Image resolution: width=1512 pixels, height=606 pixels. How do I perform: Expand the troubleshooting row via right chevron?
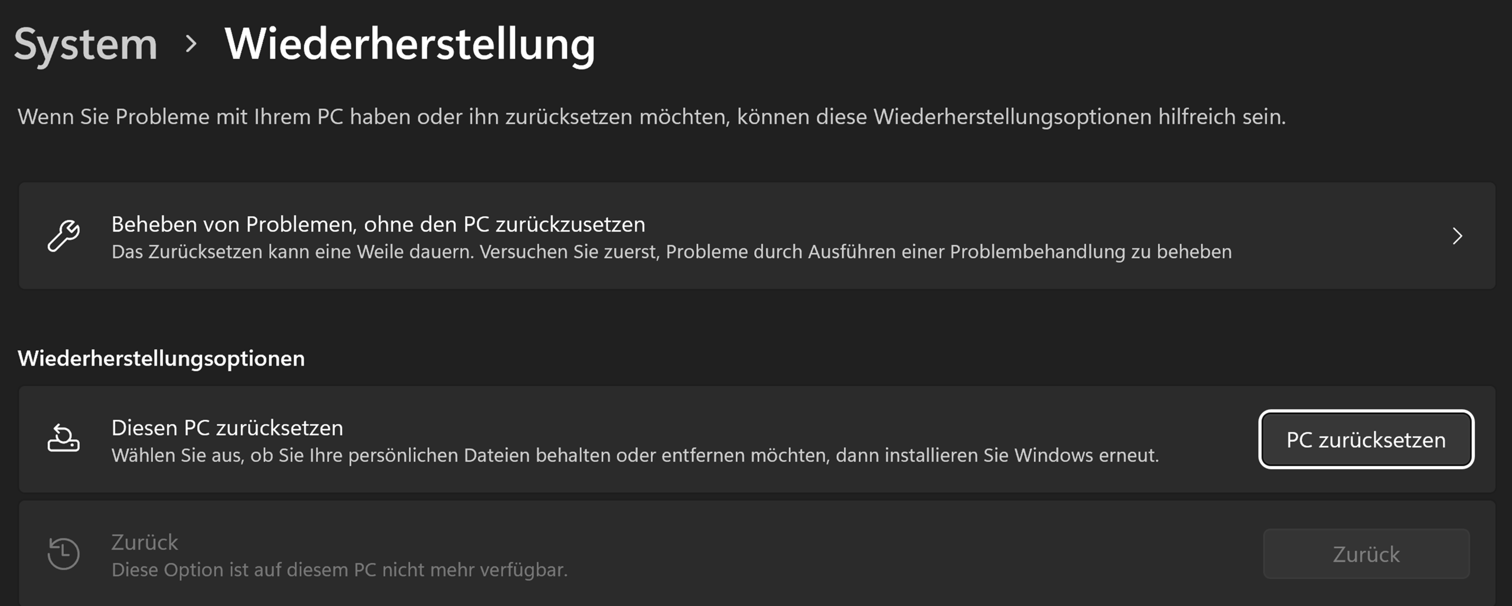[x=1457, y=236]
